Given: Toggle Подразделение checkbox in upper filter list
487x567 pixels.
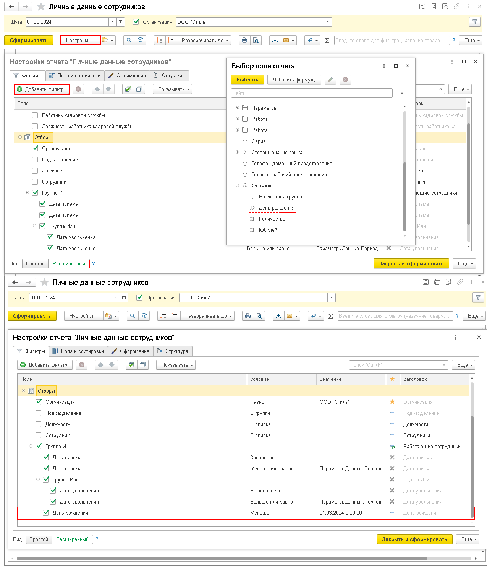Looking at the screenshot, I should [x=35, y=159].
